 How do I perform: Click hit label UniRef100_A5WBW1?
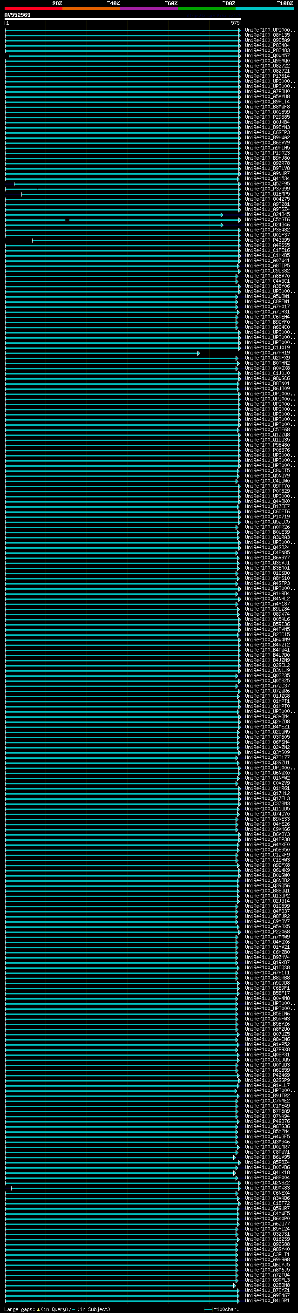267,297
